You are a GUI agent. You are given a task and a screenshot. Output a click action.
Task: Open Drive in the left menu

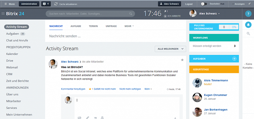(10, 61)
